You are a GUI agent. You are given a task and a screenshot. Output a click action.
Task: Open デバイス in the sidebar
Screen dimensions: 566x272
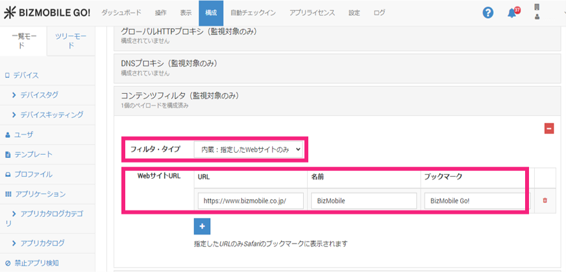click(x=26, y=75)
